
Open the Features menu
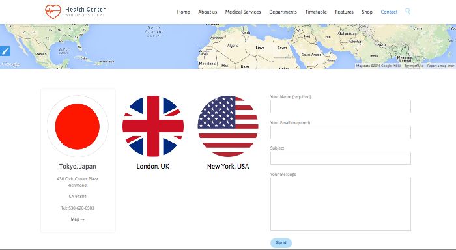click(x=344, y=12)
